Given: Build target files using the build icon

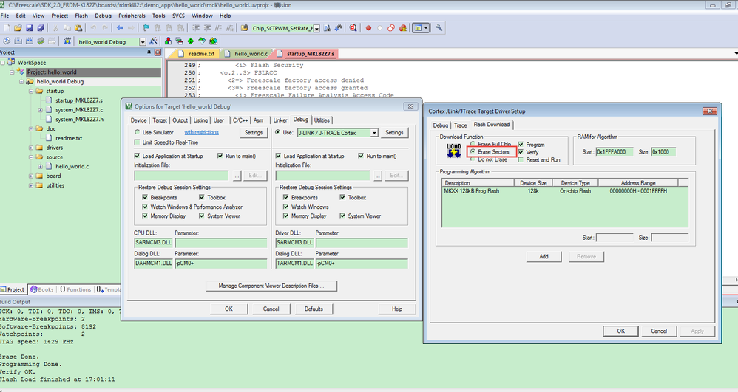Looking at the screenshot, I should click(x=18, y=41).
